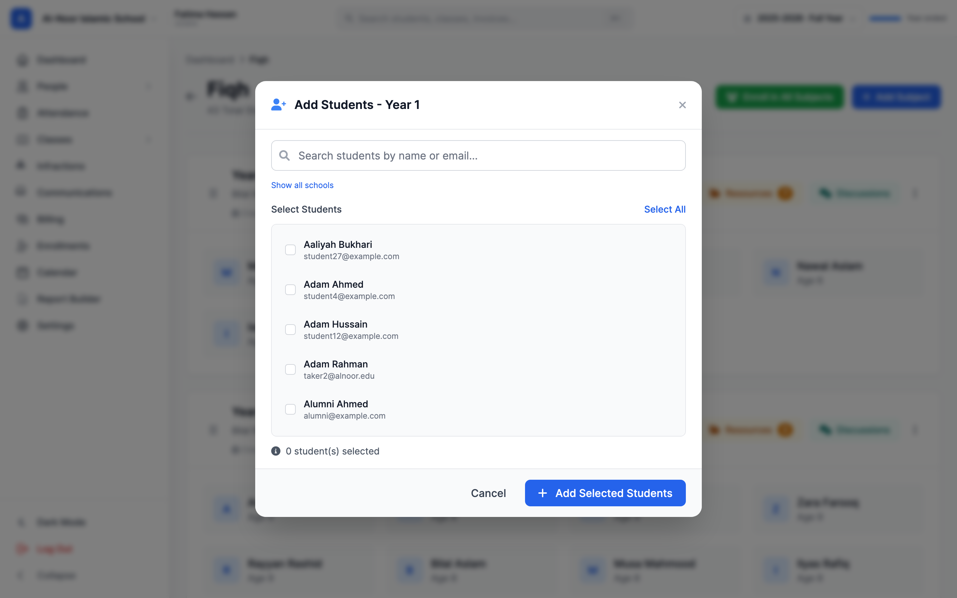Focus the student search input field
Viewport: 957px width, 598px height.
point(478,155)
